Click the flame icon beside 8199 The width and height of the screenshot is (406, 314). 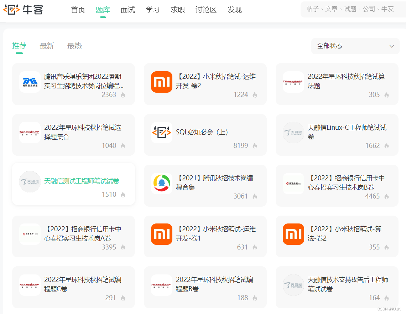255,146
